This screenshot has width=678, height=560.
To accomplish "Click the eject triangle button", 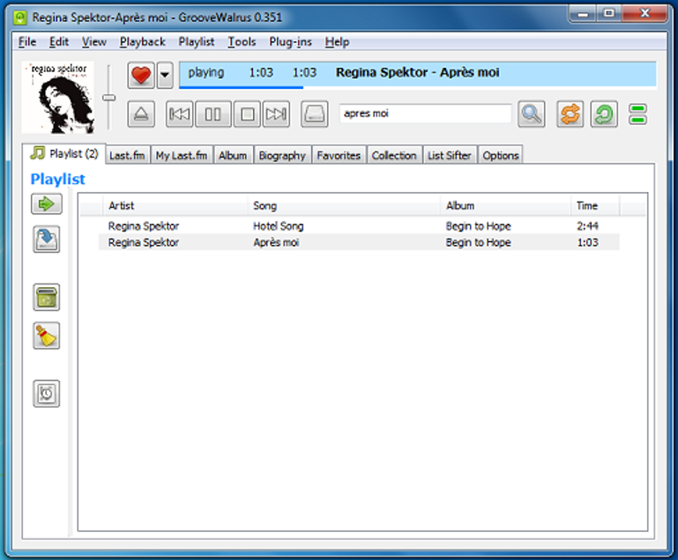I will (141, 114).
